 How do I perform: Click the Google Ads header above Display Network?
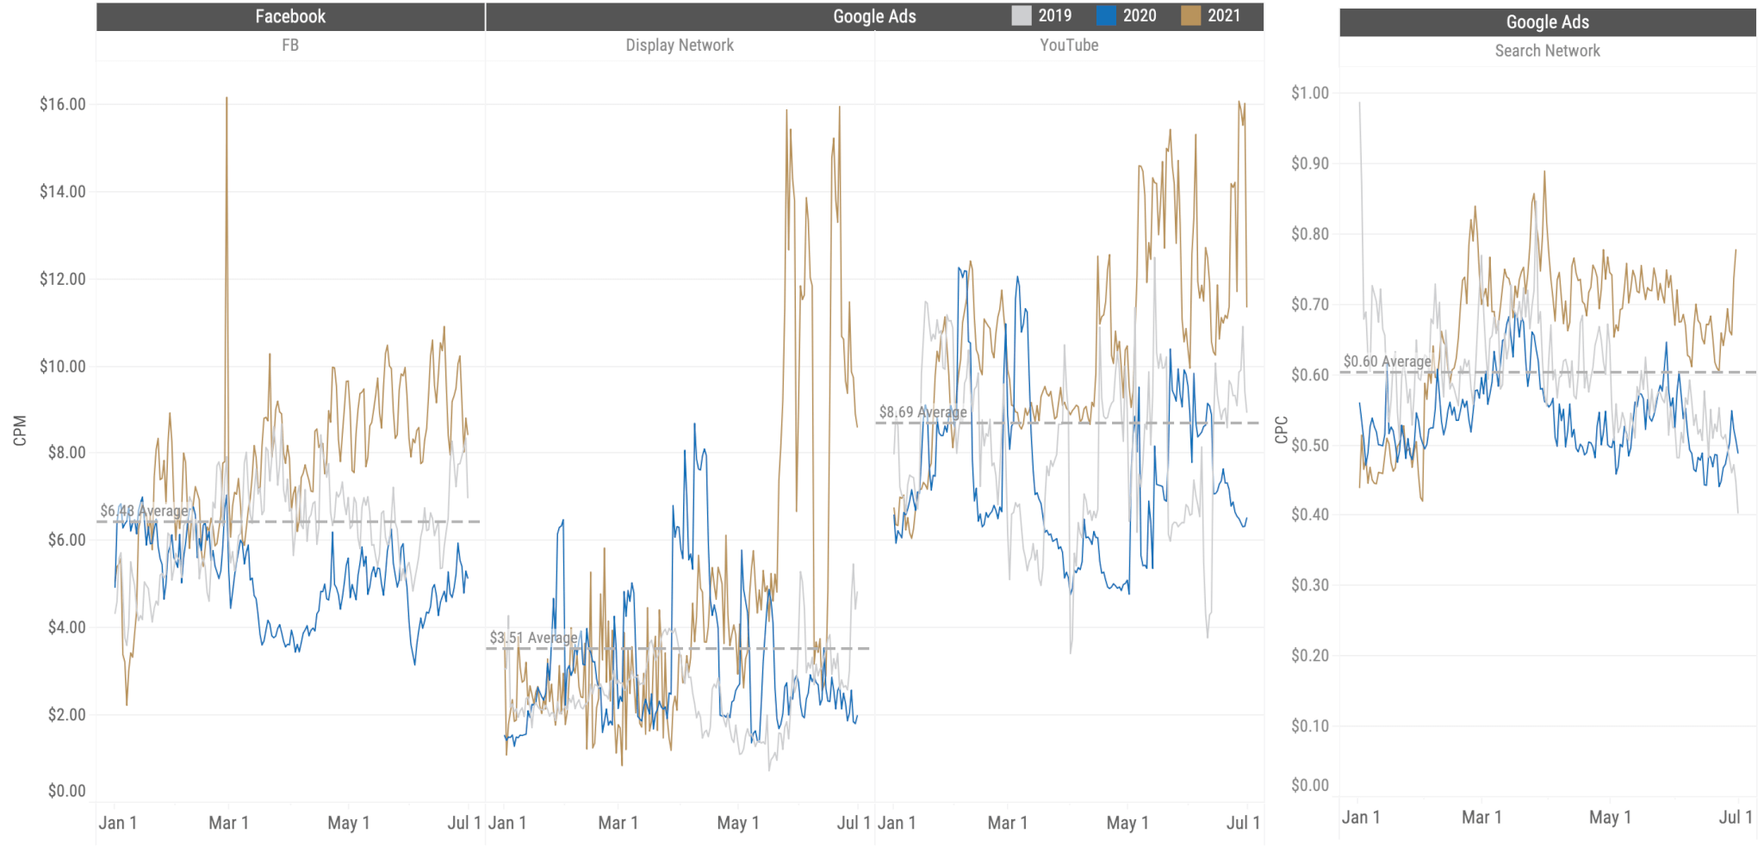point(874,16)
